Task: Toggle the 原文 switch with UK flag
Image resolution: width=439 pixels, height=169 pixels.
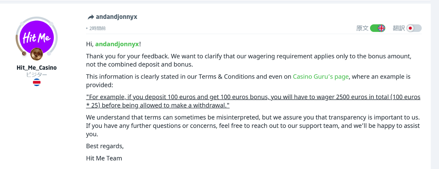Action: coord(378,28)
